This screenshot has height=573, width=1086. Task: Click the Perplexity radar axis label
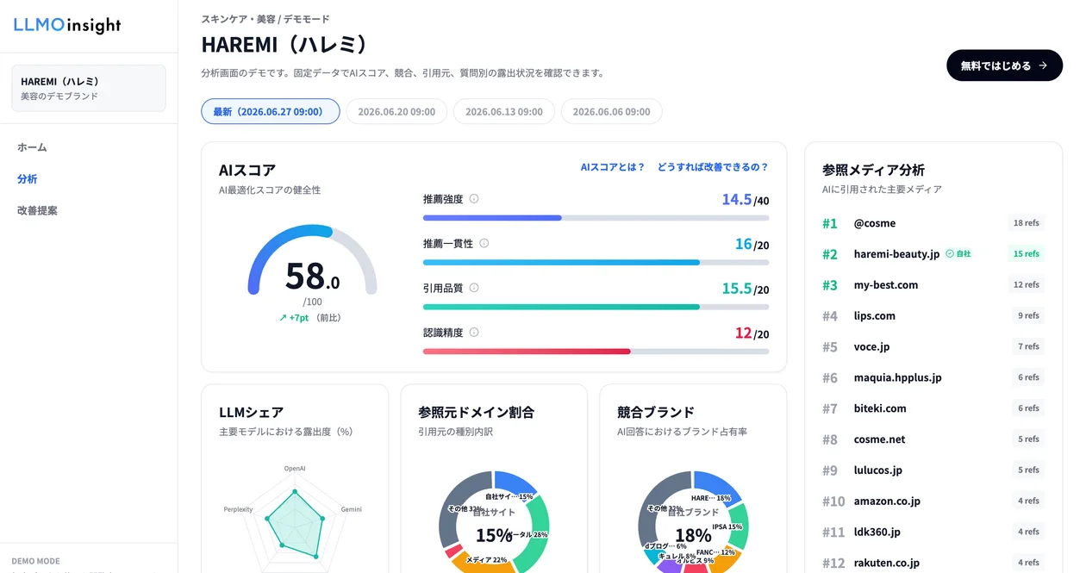[x=238, y=509]
